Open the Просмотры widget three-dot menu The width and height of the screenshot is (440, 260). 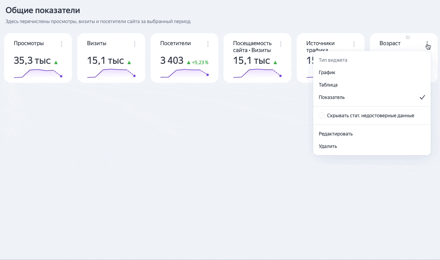61,44
